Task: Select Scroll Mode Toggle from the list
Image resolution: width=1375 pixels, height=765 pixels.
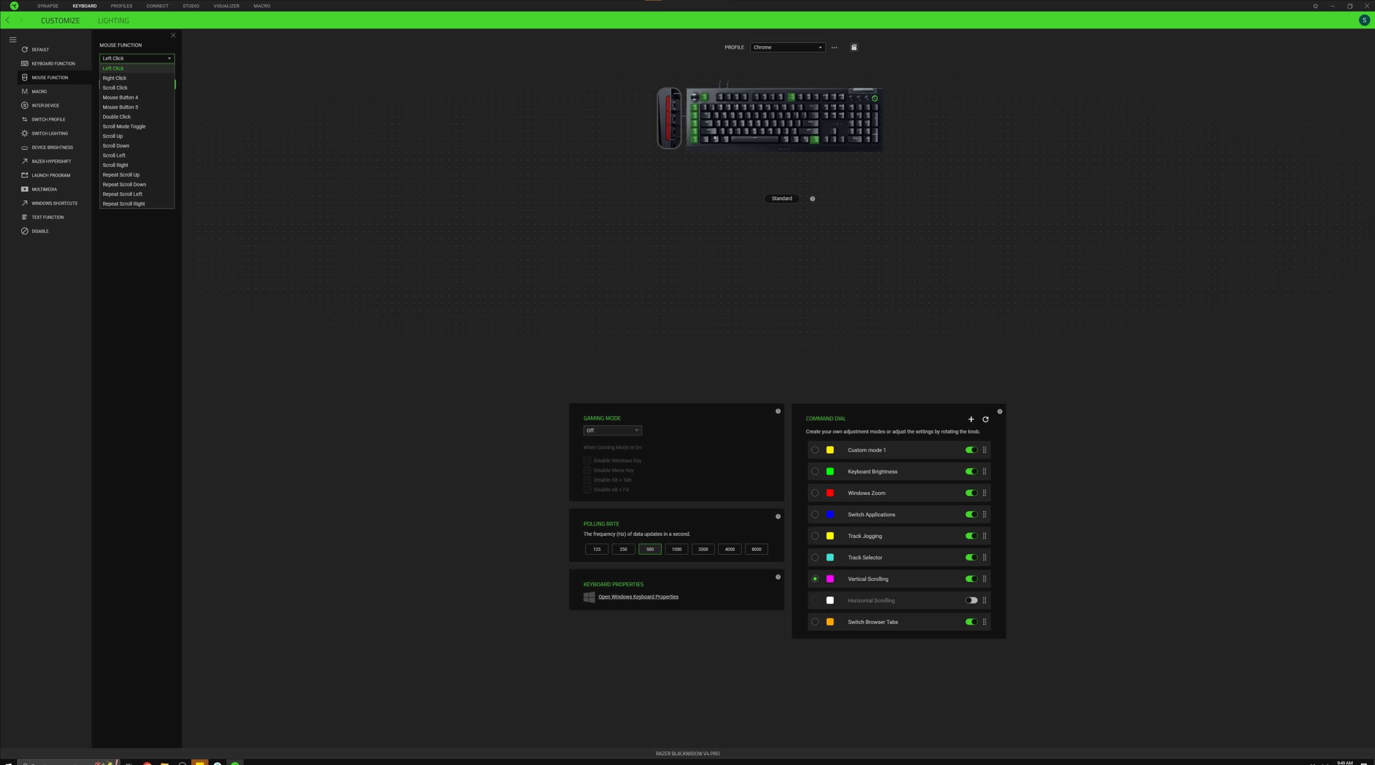Action: click(x=124, y=126)
